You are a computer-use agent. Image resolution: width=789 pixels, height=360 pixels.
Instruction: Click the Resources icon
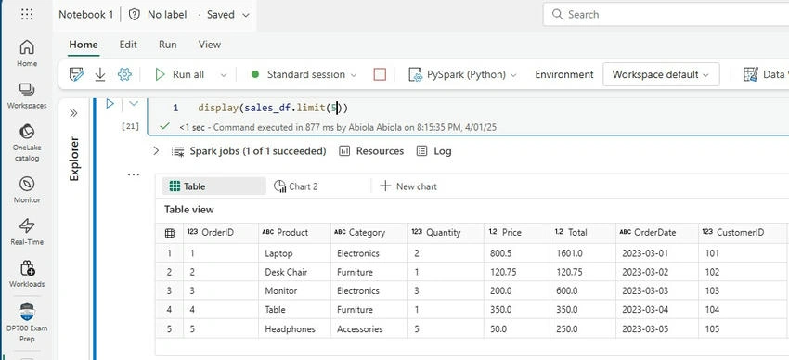[344, 151]
